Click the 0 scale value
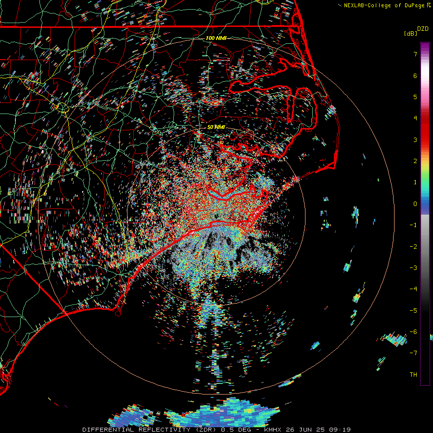This screenshot has height=433, width=433. pos(415,204)
